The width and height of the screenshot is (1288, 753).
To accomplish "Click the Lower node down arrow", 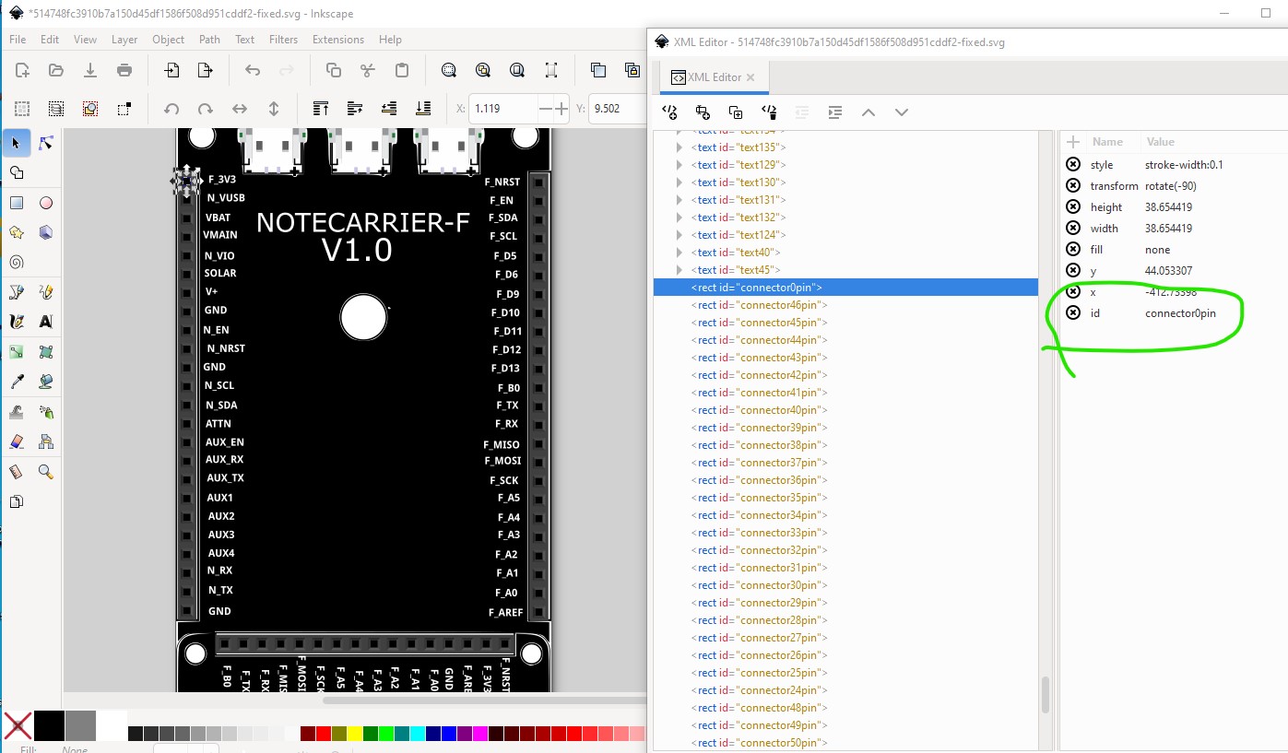I will 902,112.
